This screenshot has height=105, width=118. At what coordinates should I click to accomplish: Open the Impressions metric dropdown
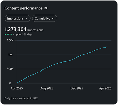click(18, 18)
